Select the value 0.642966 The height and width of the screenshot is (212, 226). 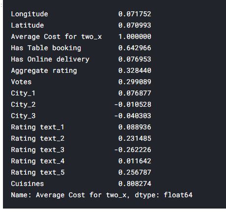click(135, 48)
